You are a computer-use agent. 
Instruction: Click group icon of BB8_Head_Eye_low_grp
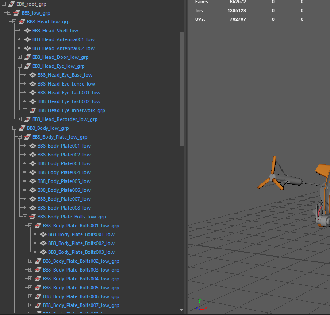click(27, 66)
